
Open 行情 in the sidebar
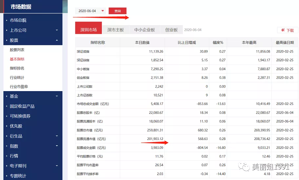(x=14, y=156)
